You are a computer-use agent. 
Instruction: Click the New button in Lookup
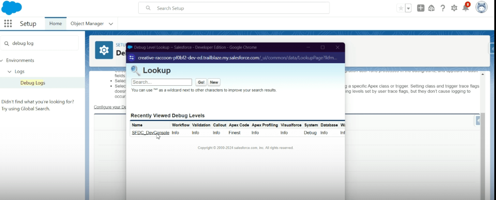click(x=214, y=82)
